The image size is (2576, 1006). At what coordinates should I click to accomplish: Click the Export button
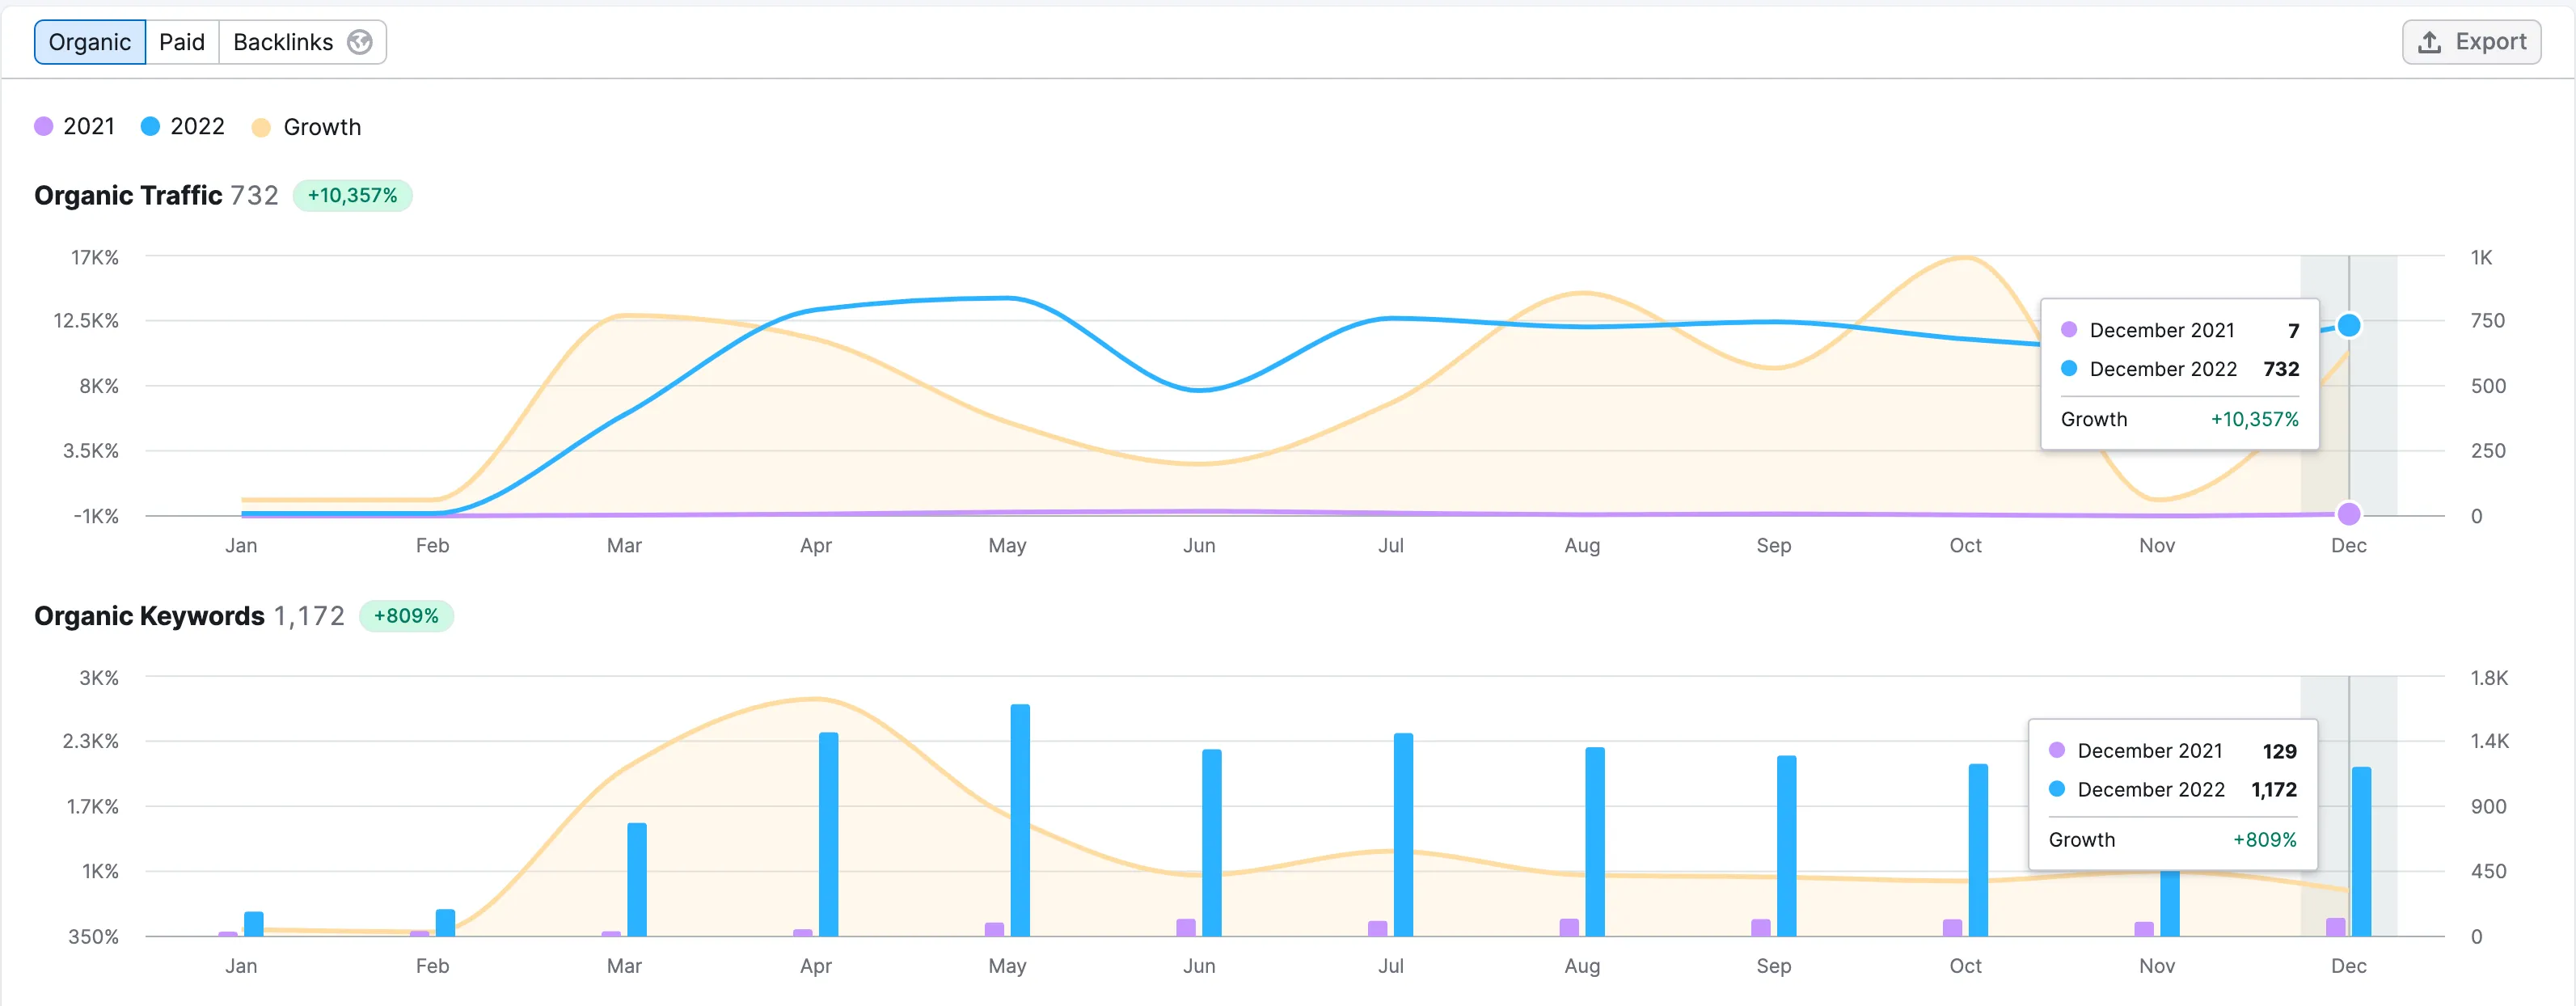coord(2471,42)
